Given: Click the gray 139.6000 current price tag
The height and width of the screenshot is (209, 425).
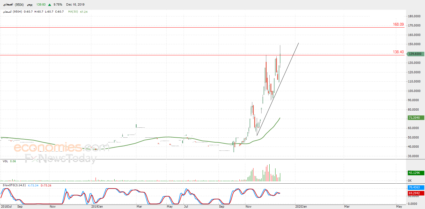Looking at the screenshot, I should click(x=416, y=54).
